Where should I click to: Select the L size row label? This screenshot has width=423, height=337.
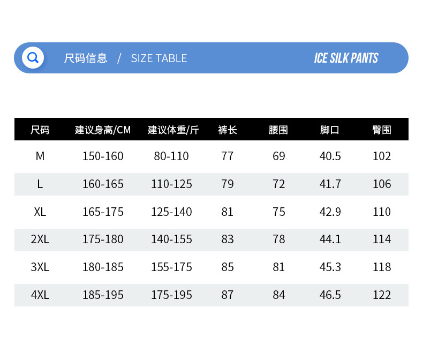[40, 184]
